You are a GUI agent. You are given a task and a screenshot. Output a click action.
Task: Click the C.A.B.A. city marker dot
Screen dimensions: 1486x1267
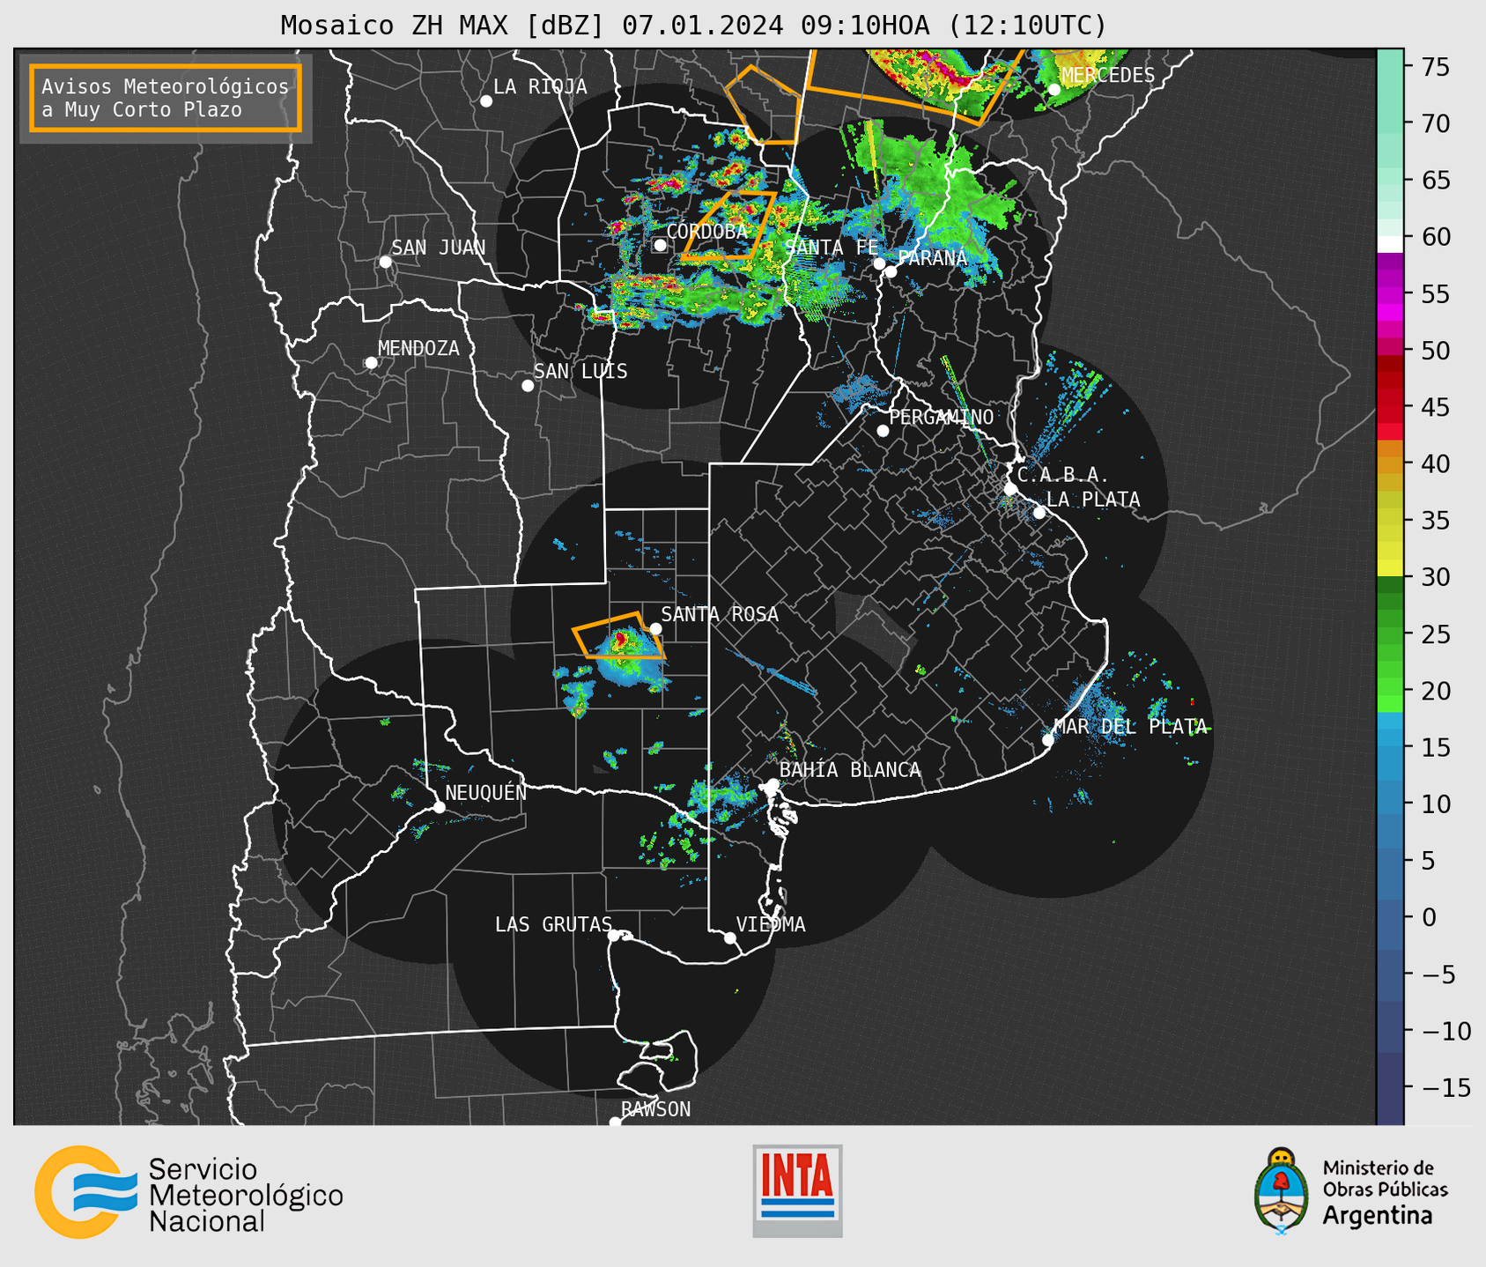(x=1010, y=489)
